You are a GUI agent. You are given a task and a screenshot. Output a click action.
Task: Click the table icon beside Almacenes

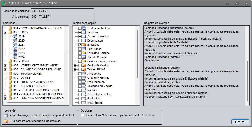click(84, 74)
